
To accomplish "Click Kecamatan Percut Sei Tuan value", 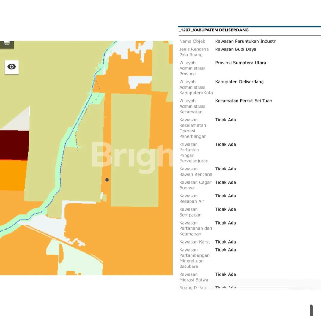I will pyautogui.click(x=243, y=101).
